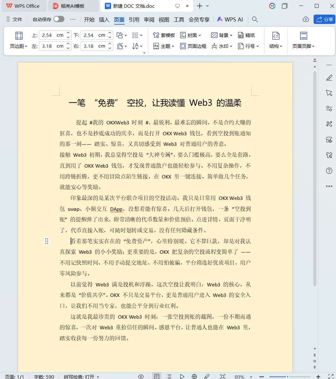The width and height of the screenshot is (336, 379).
Task: Click the search magnifier icon
Action: (255, 19)
